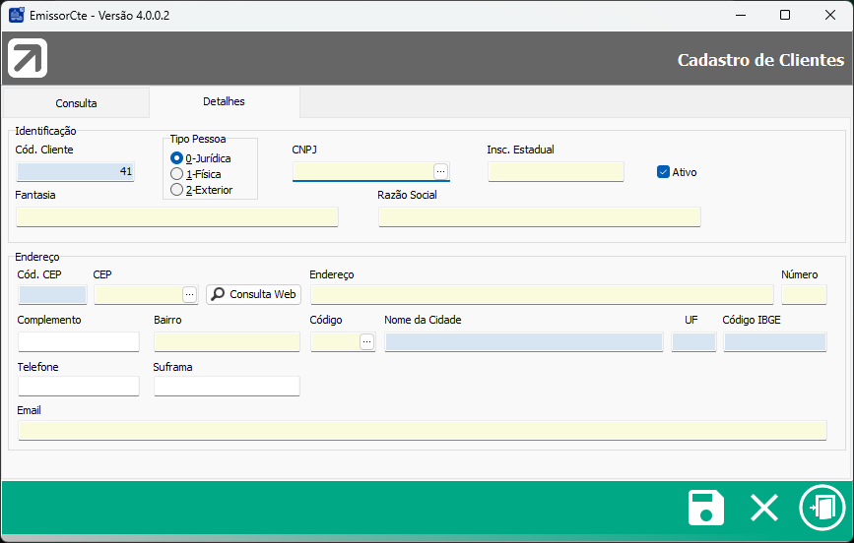Focus the Fantasia text field
Screen dimensions: 854x543
tap(177, 216)
